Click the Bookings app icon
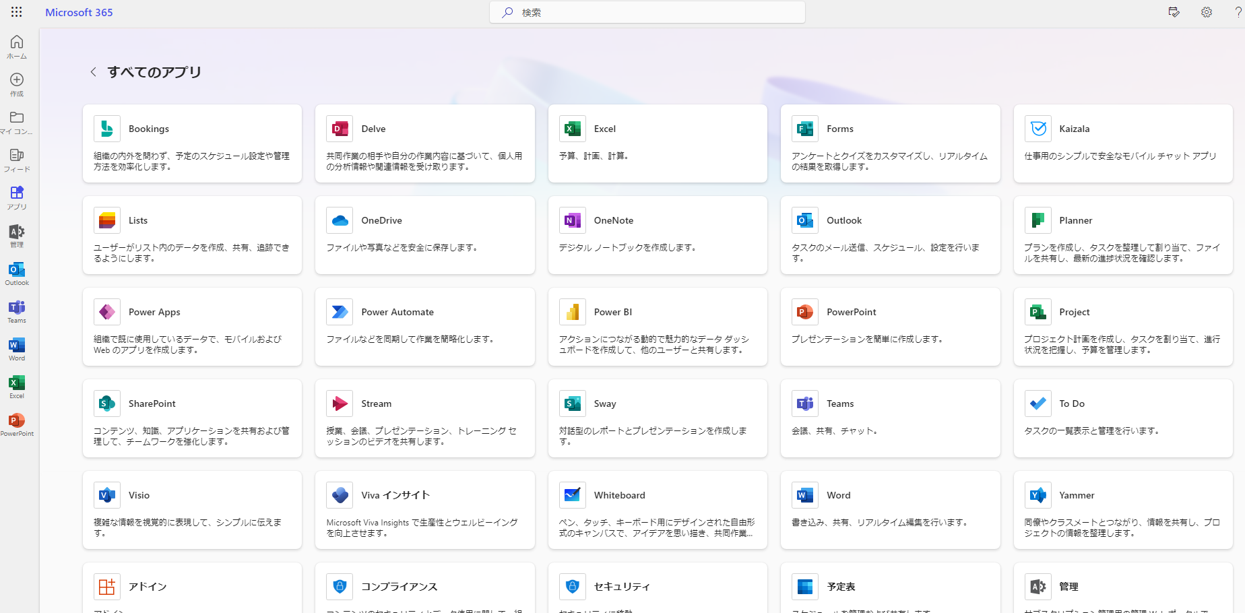 (107, 129)
